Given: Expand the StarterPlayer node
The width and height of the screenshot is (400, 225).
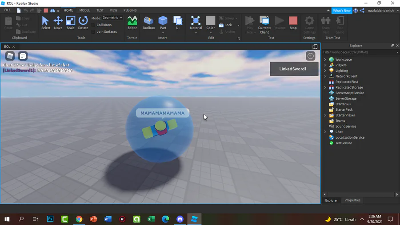Looking at the screenshot, I should click(x=325, y=115).
